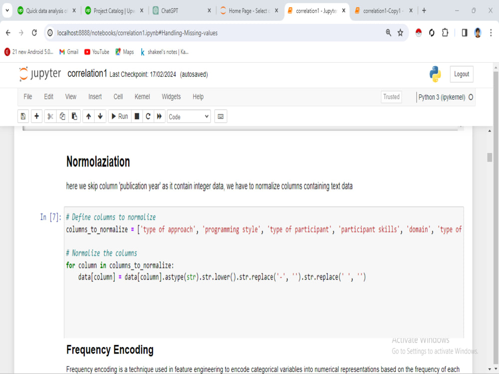Insert a new cell with the plus icon
This screenshot has width=499, height=374.
tap(36, 116)
